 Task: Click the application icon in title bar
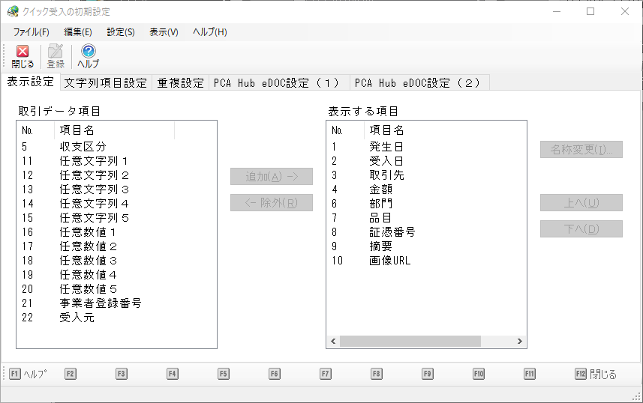point(13,11)
